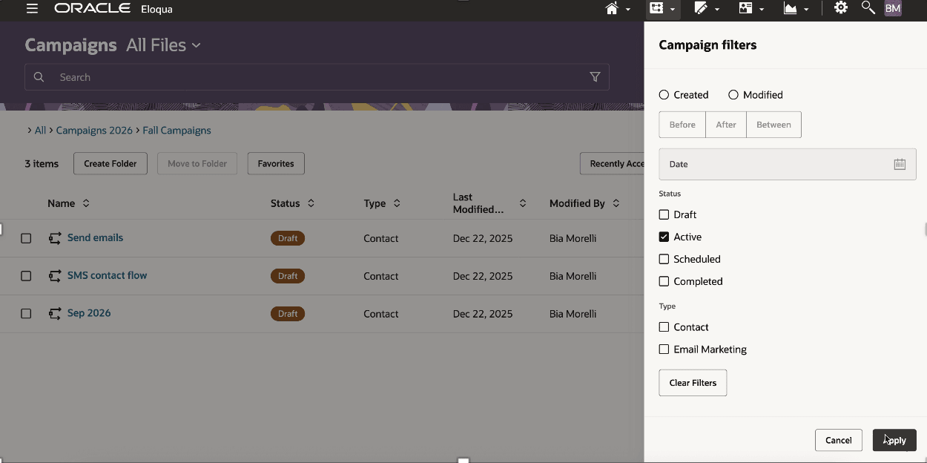Image resolution: width=927 pixels, height=463 pixels.
Task: Click in the campaign Search field
Action: (x=317, y=77)
